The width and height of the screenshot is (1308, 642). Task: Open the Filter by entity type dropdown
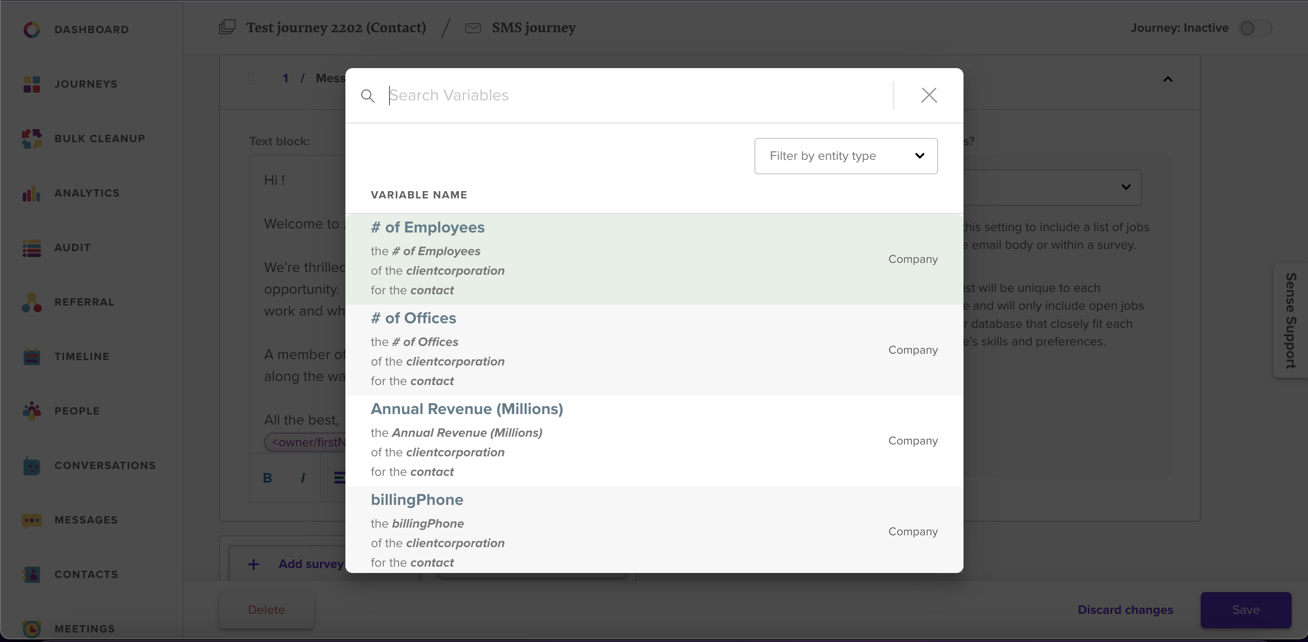(x=845, y=156)
